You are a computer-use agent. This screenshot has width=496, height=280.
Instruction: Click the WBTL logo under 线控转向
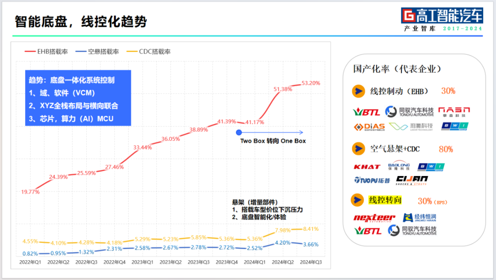[367, 231]
